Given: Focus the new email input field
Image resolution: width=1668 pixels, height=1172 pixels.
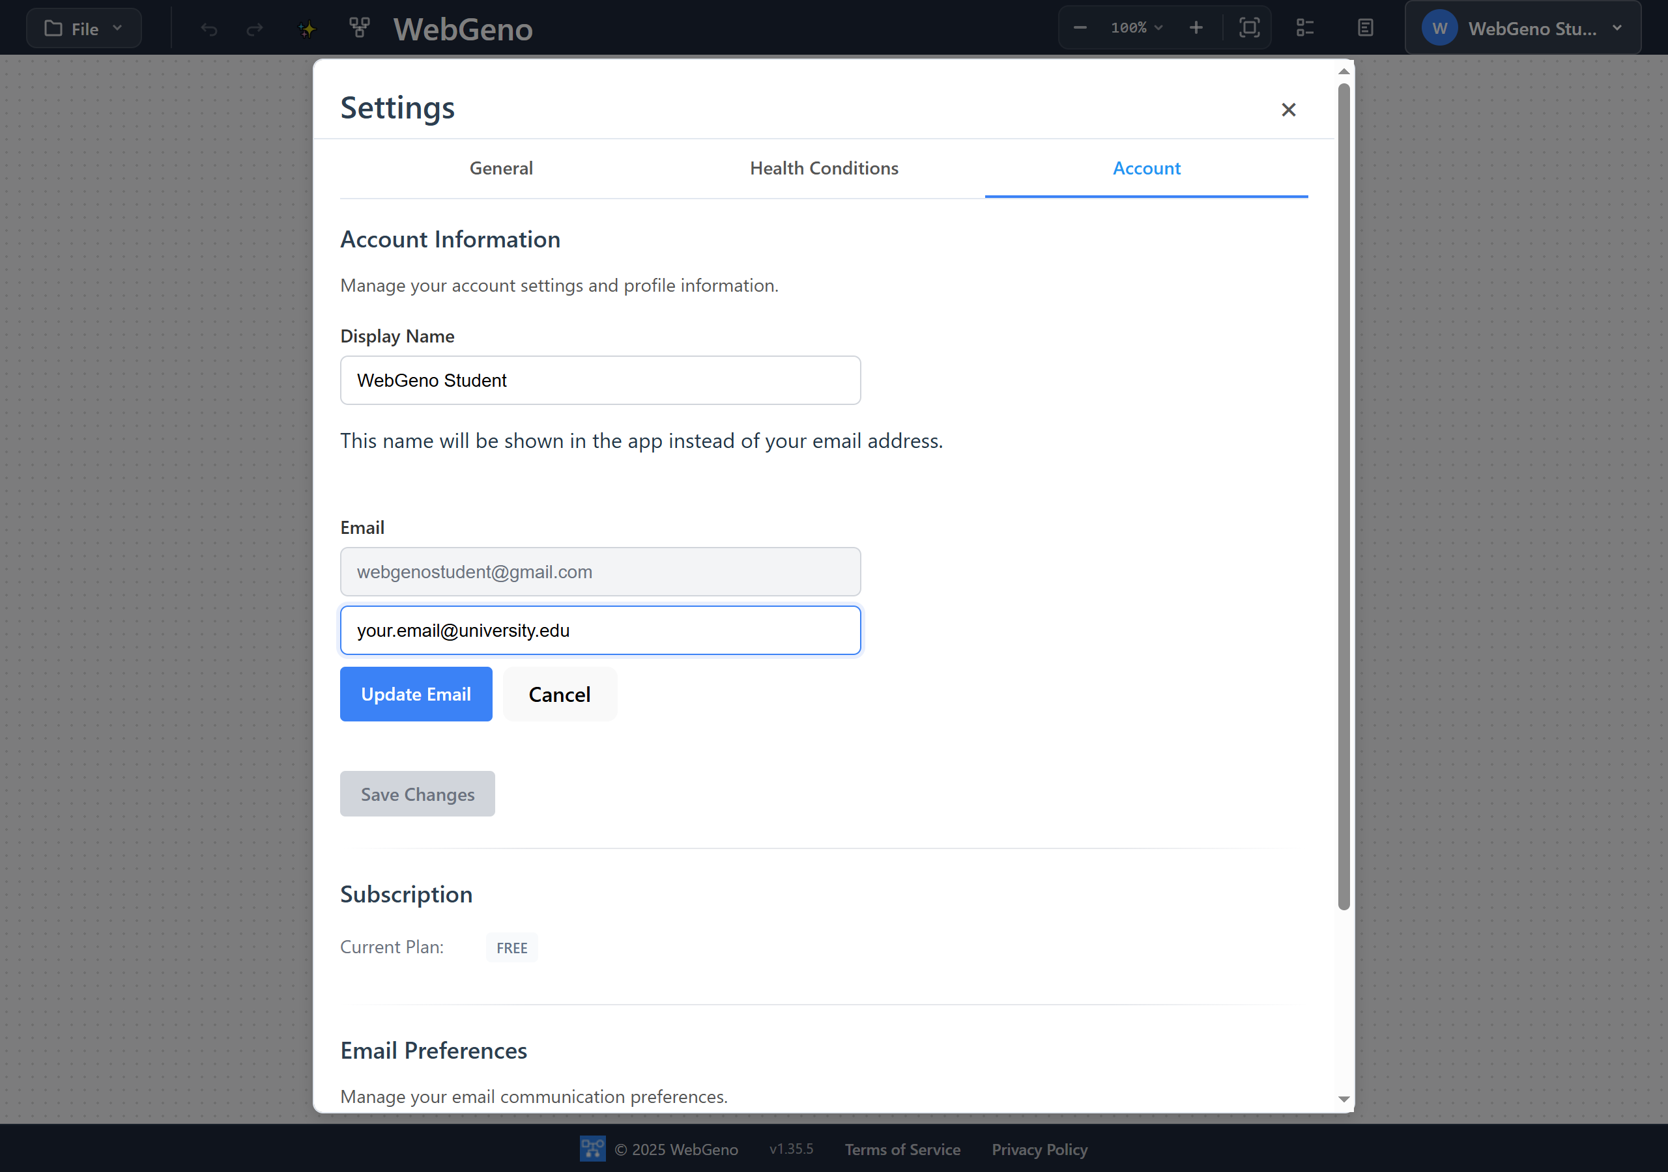Looking at the screenshot, I should pyautogui.click(x=600, y=630).
